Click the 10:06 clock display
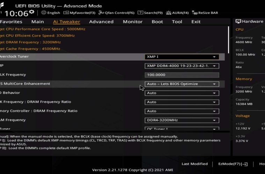265x174 pixels. pyautogui.click(x=16, y=14)
